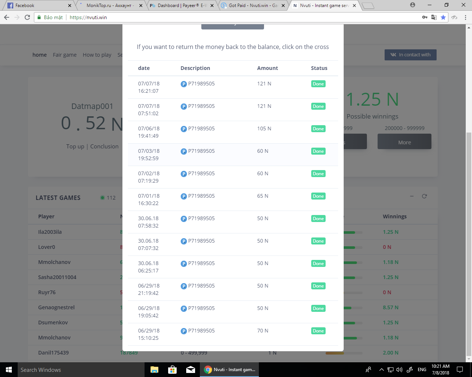Close the Facebook tab
The height and width of the screenshot is (377, 472).
(x=70, y=6)
